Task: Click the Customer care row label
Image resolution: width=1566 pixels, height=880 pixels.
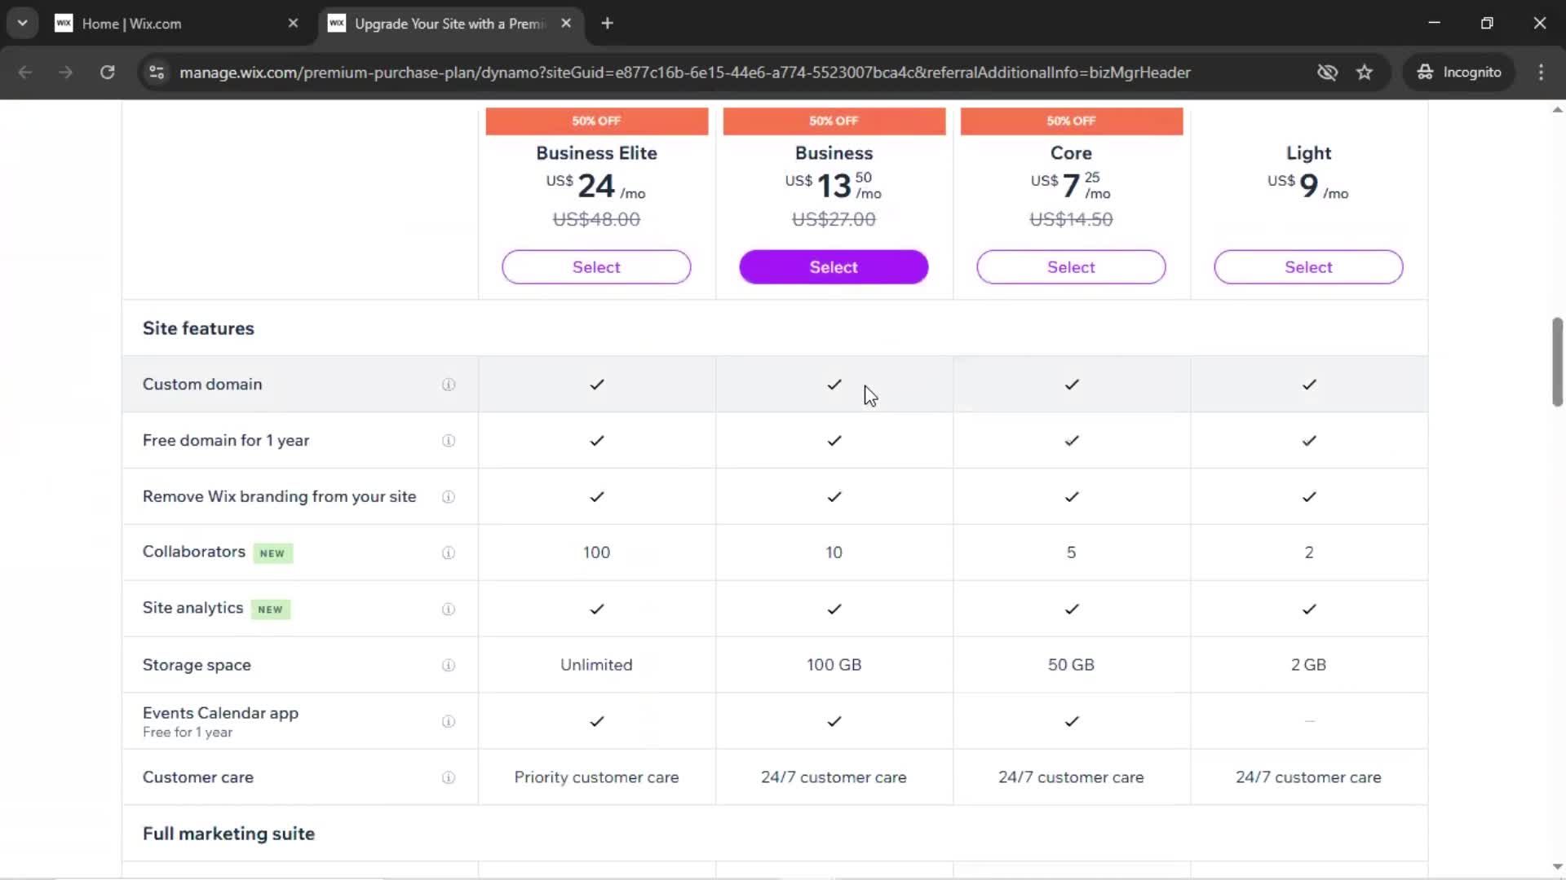Action: tap(198, 777)
